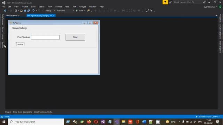Expand the new project dropdown arrow

point(18,11)
